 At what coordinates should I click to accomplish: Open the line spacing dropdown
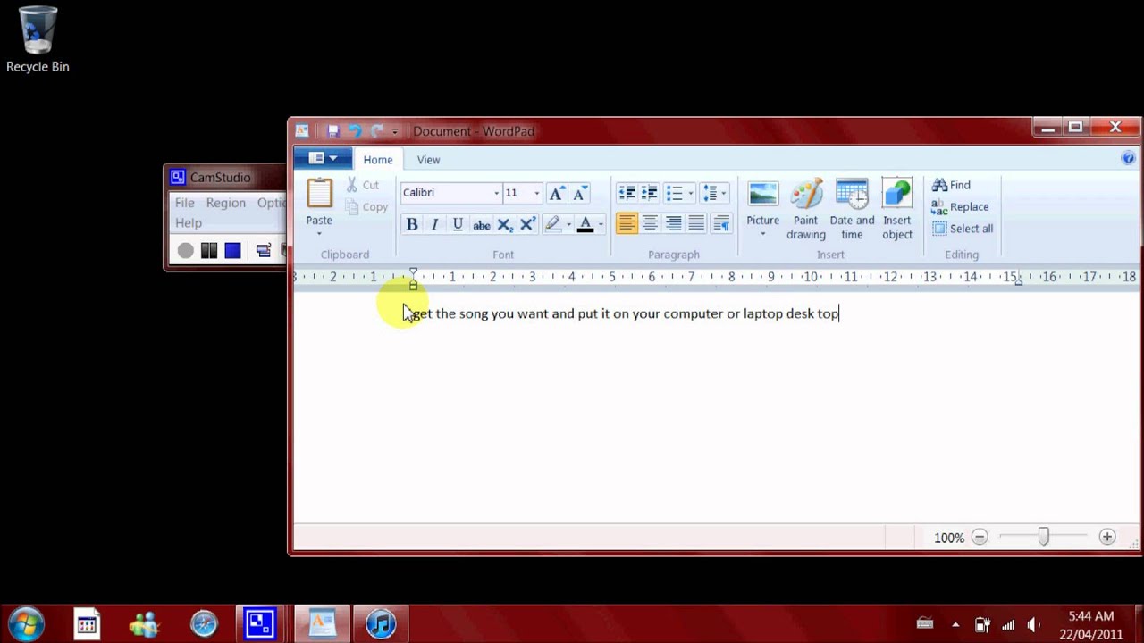coord(714,193)
